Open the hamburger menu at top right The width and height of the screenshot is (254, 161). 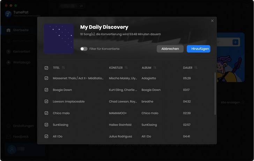247,6
